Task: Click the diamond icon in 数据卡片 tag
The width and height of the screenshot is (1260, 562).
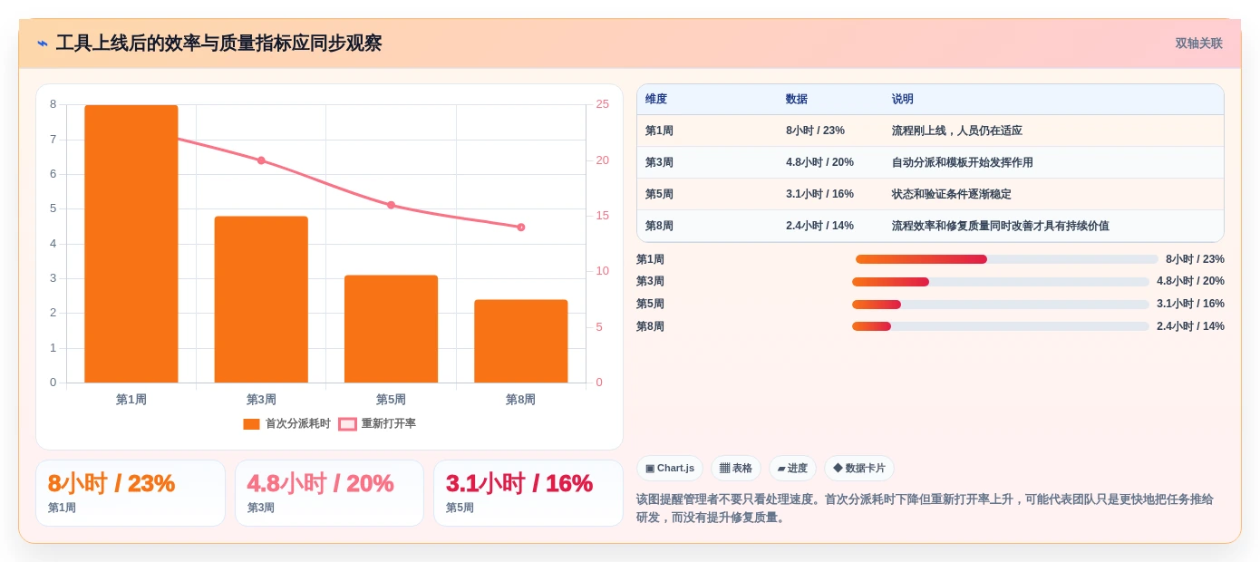Action: coord(838,469)
